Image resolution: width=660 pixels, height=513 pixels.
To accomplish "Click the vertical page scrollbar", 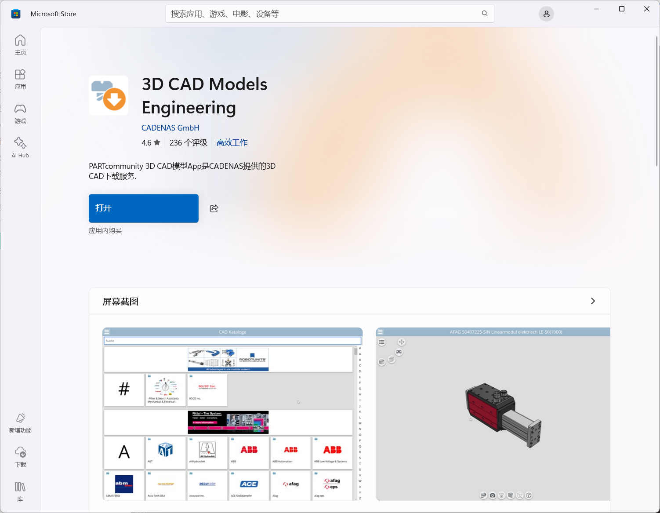I will pyautogui.click(x=657, y=101).
